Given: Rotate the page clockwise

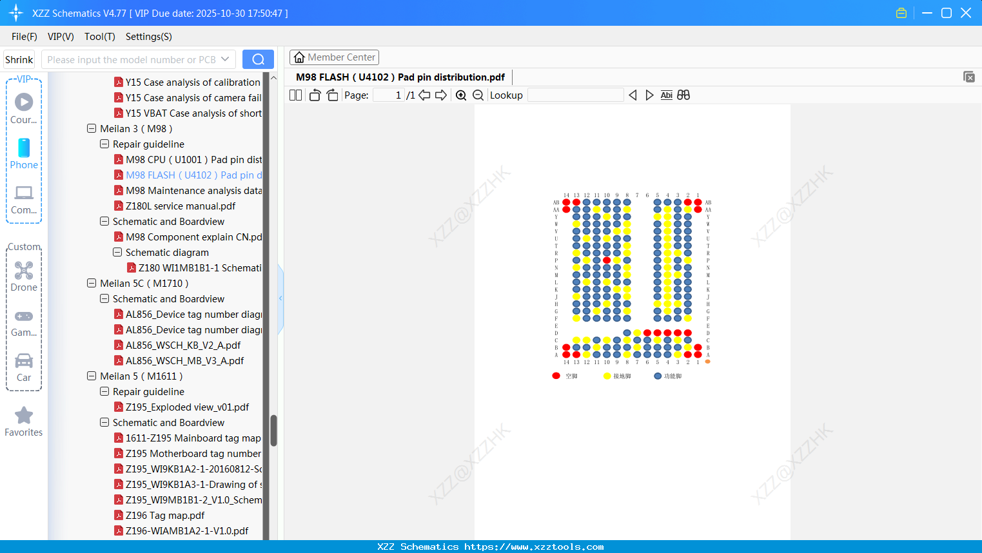Looking at the screenshot, I should pos(333,95).
